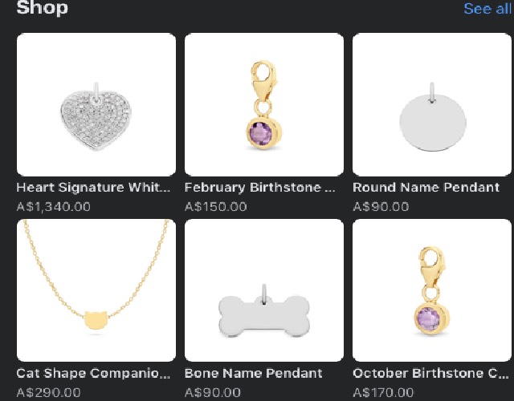Screen dimensions: 514x401
Task: Click the Heart Signature product title
Action: tap(94, 188)
